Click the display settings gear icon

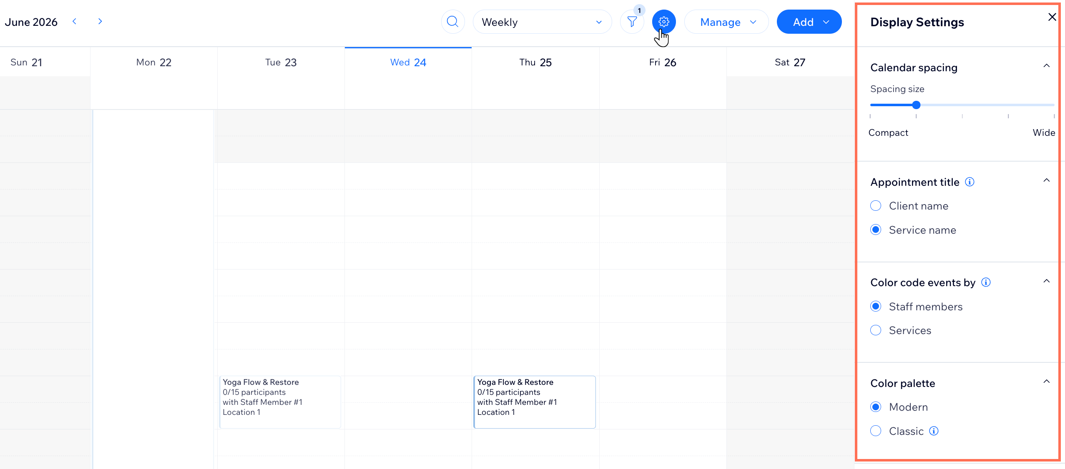coord(664,22)
